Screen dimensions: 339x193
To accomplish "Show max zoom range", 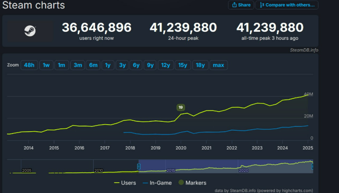I will click(x=218, y=65).
